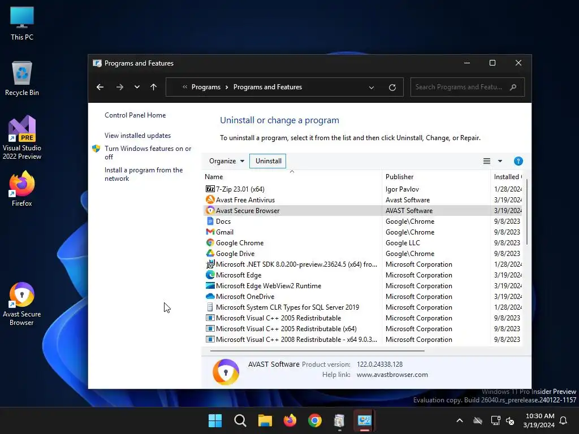Click the Gmail envelope icon
The height and width of the screenshot is (434, 579).
pos(210,232)
